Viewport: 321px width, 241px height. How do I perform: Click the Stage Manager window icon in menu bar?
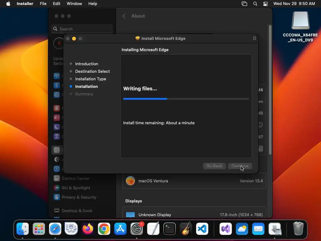pos(244,4)
